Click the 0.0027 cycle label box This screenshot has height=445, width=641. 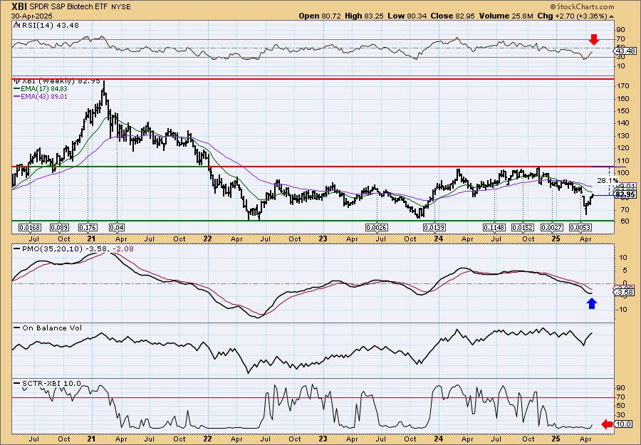[x=552, y=228]
